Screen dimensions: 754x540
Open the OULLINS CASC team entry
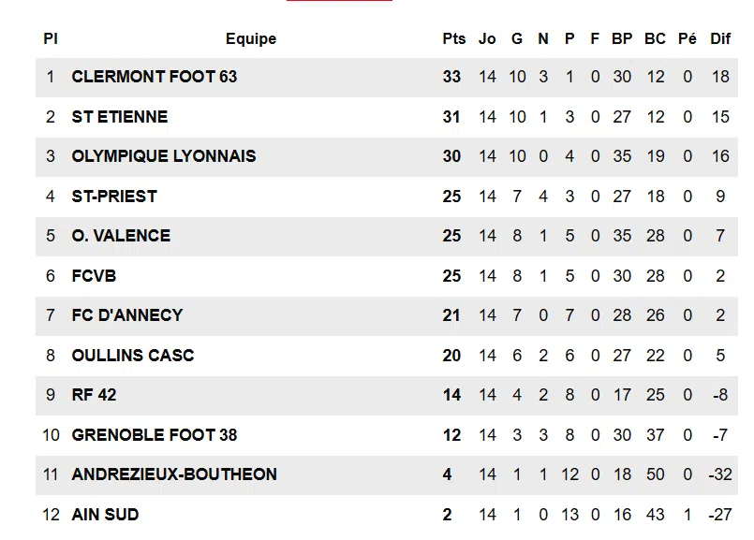[133, 356]
